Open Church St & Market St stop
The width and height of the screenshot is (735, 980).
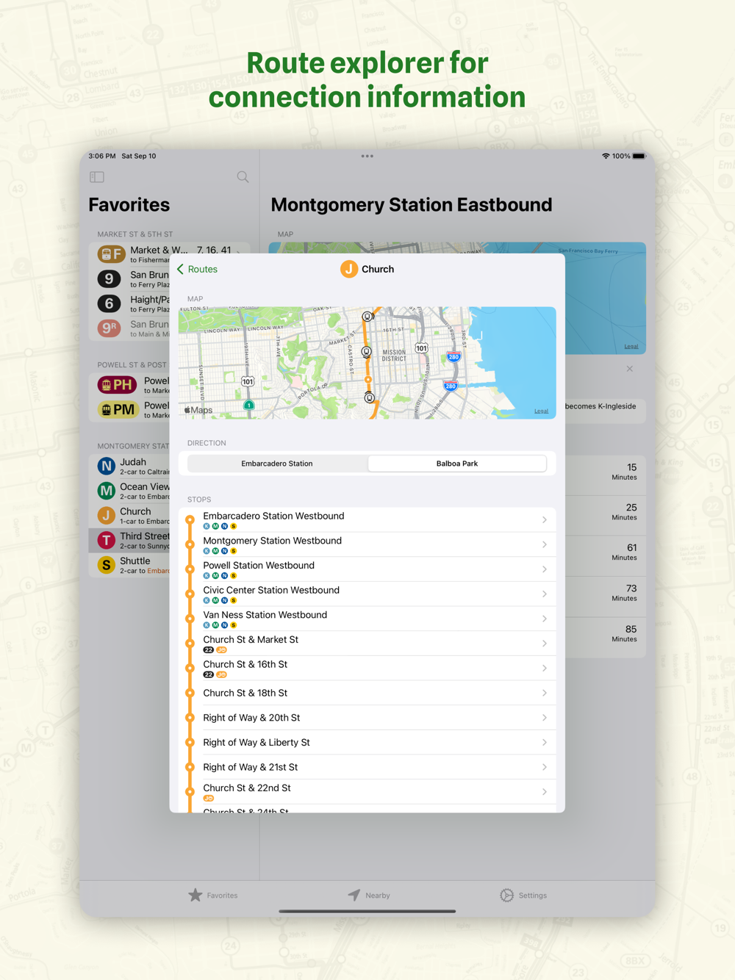pos(367,644)
